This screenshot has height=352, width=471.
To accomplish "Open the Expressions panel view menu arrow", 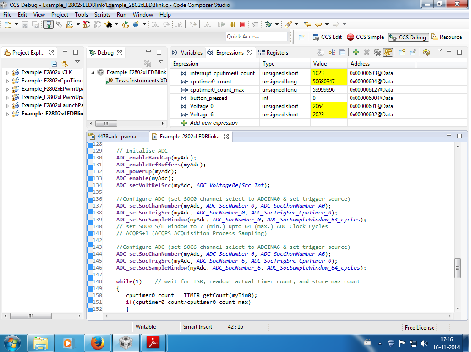I will [440, 51].
